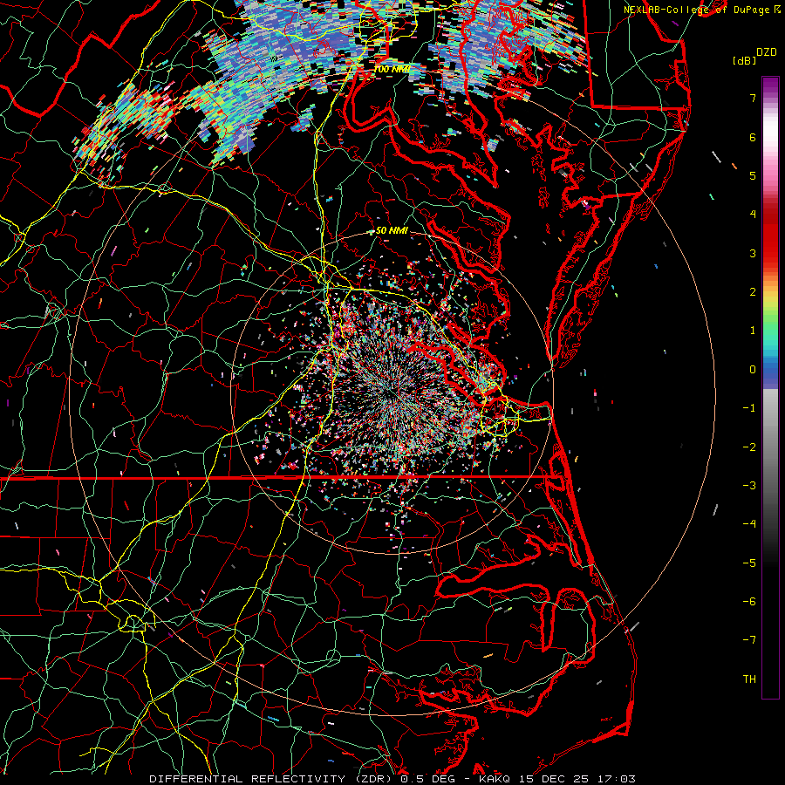The image size is (785, 785).
Task: Click the 3 value on color scale
Action: (753, 253)
